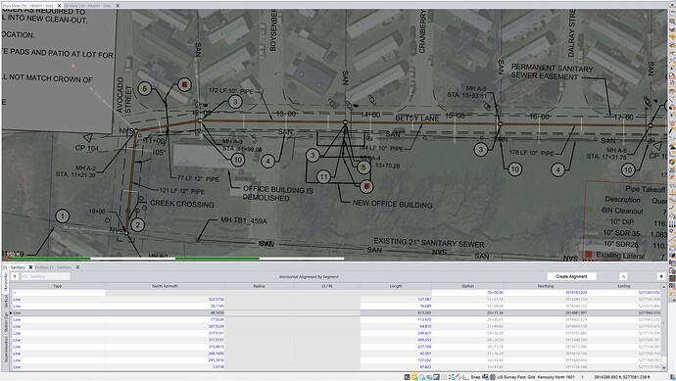Switch to the Plan View (Y8 - FINISH - Site) tab
The width and height of the screenshot is (676, 381).
click(x=27, y=6)
